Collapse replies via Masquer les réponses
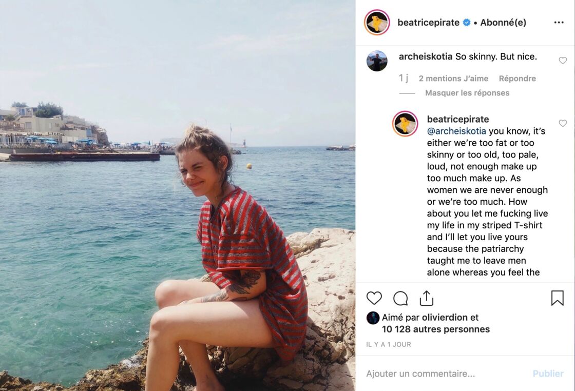This screenshot has width=575, height=391. 467,93
